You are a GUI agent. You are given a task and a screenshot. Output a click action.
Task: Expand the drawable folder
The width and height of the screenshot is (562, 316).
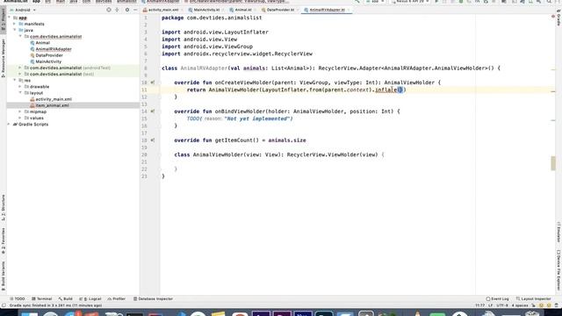pyautogui.click(x=20, y=87)
